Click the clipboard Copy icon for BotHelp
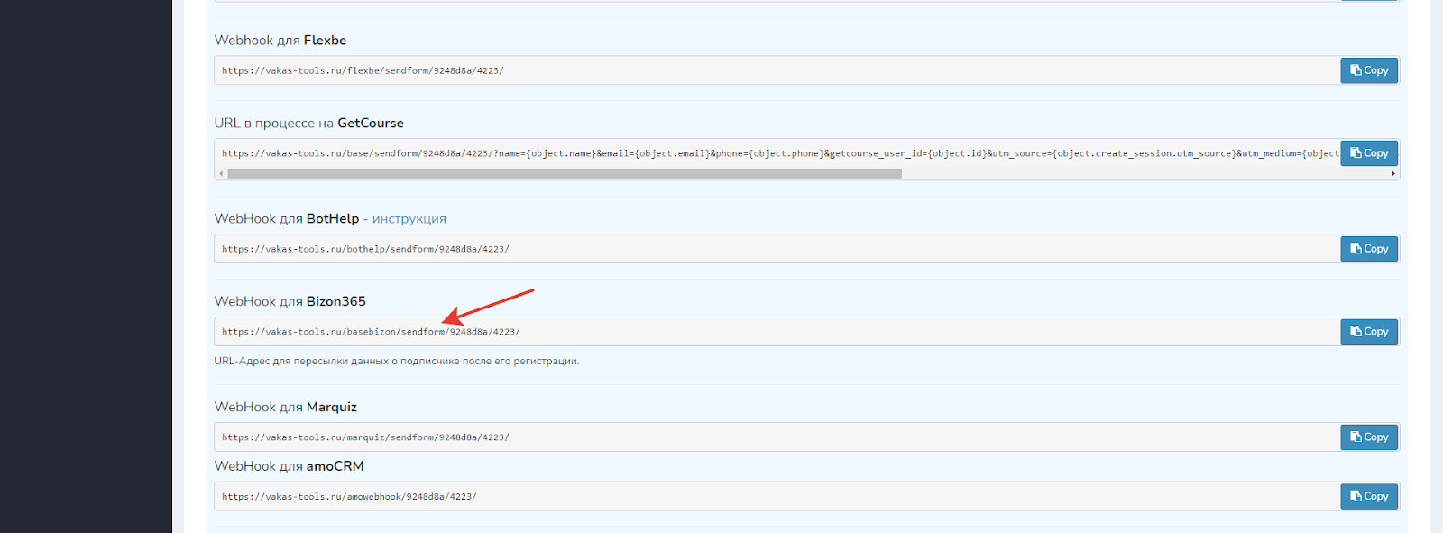Viewport: 1443px width, 533px height. pos(1356,249)
